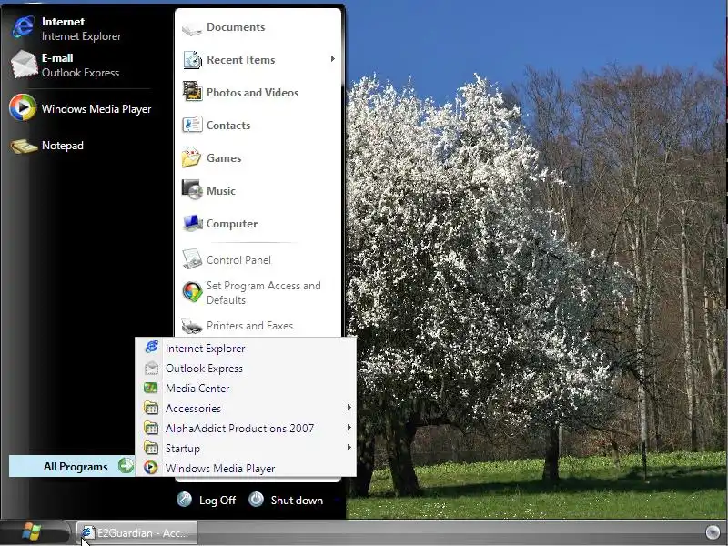Click the Windows Start orb
728x546 pixels.
click(32, 532)
